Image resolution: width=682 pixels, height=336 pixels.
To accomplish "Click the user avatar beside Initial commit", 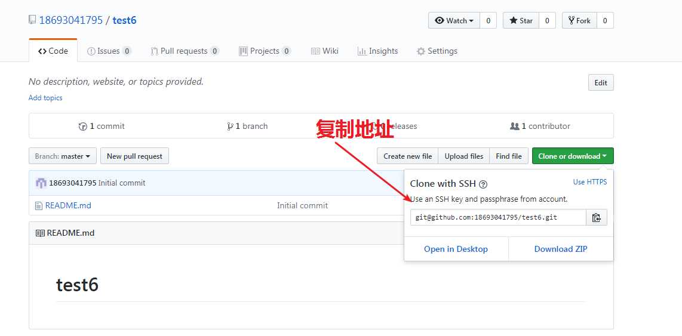I will [x=41, y=183].
